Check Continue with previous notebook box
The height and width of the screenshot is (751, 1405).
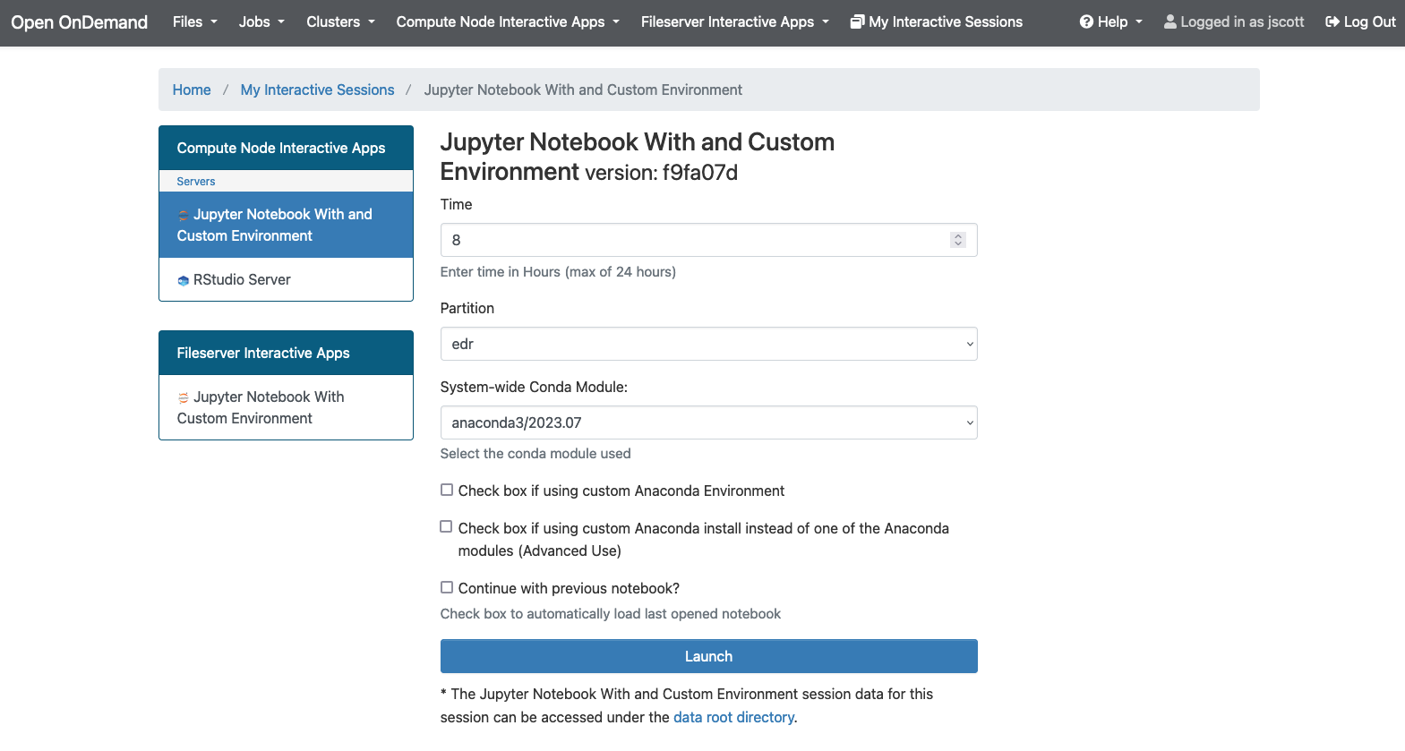(447, 587)
